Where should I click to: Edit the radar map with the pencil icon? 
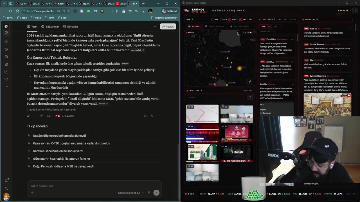(x=250, y=82)
